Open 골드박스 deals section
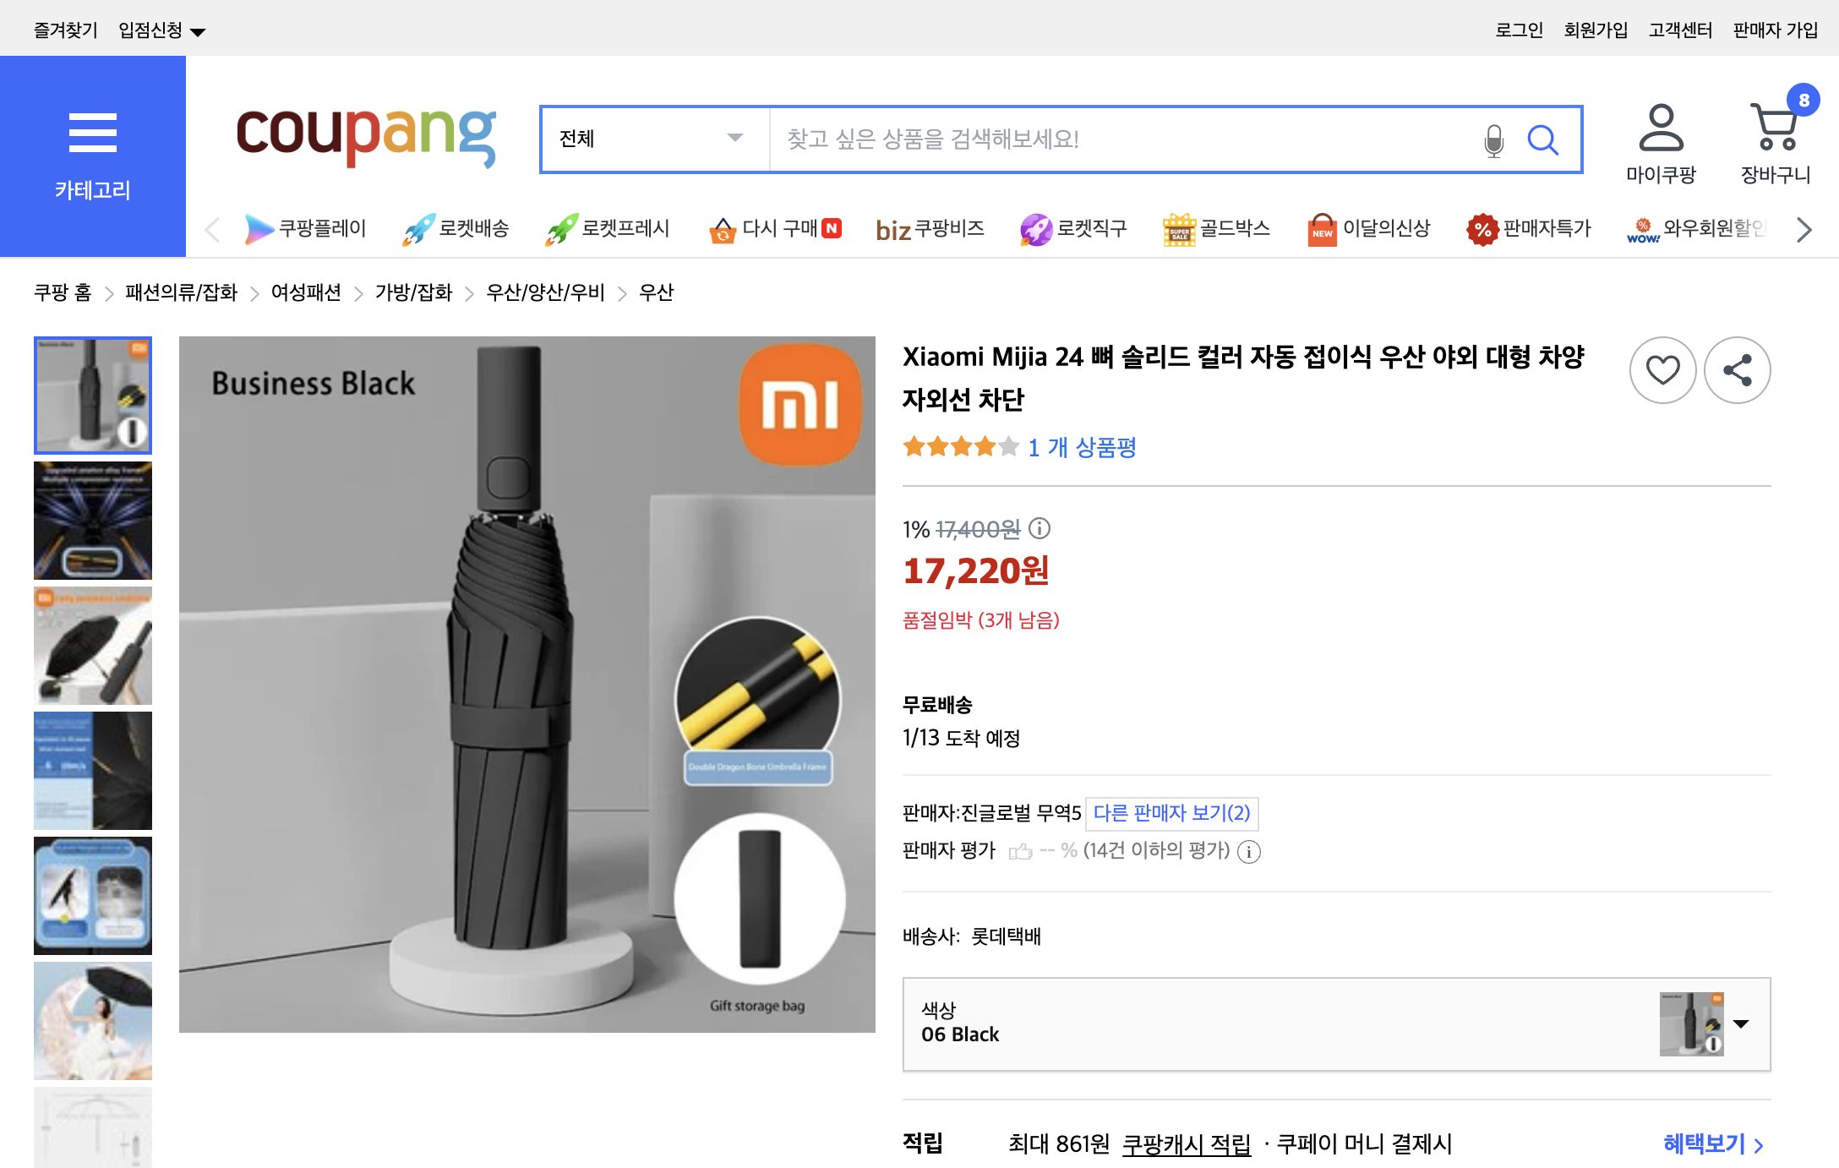The image size is (1839, 1168). [x=1217, y=228]
